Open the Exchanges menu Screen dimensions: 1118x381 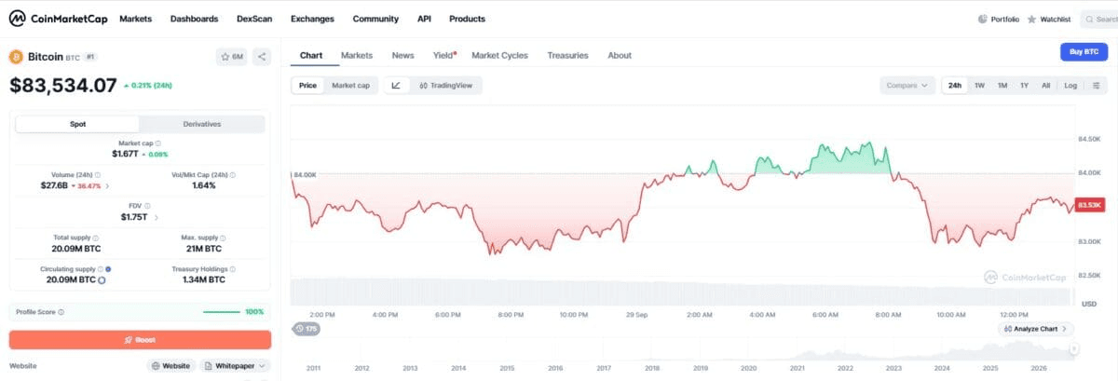(312, 19)
